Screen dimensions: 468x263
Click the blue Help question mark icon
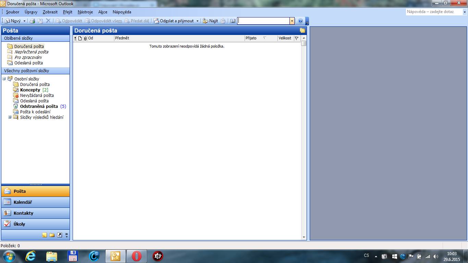[300, 21]
